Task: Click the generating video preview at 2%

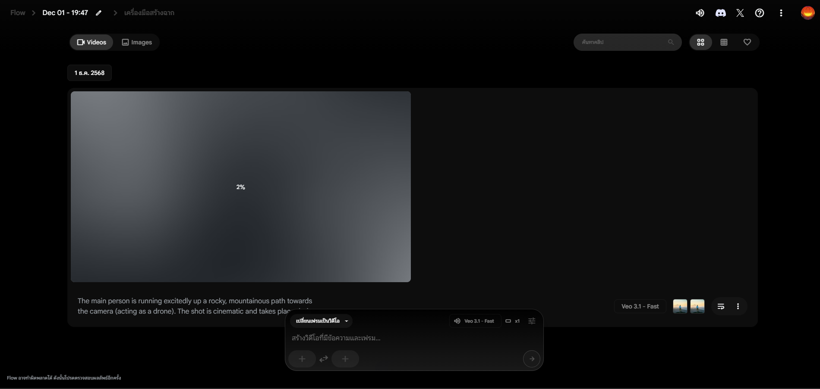Action: [x=240, y=187]
